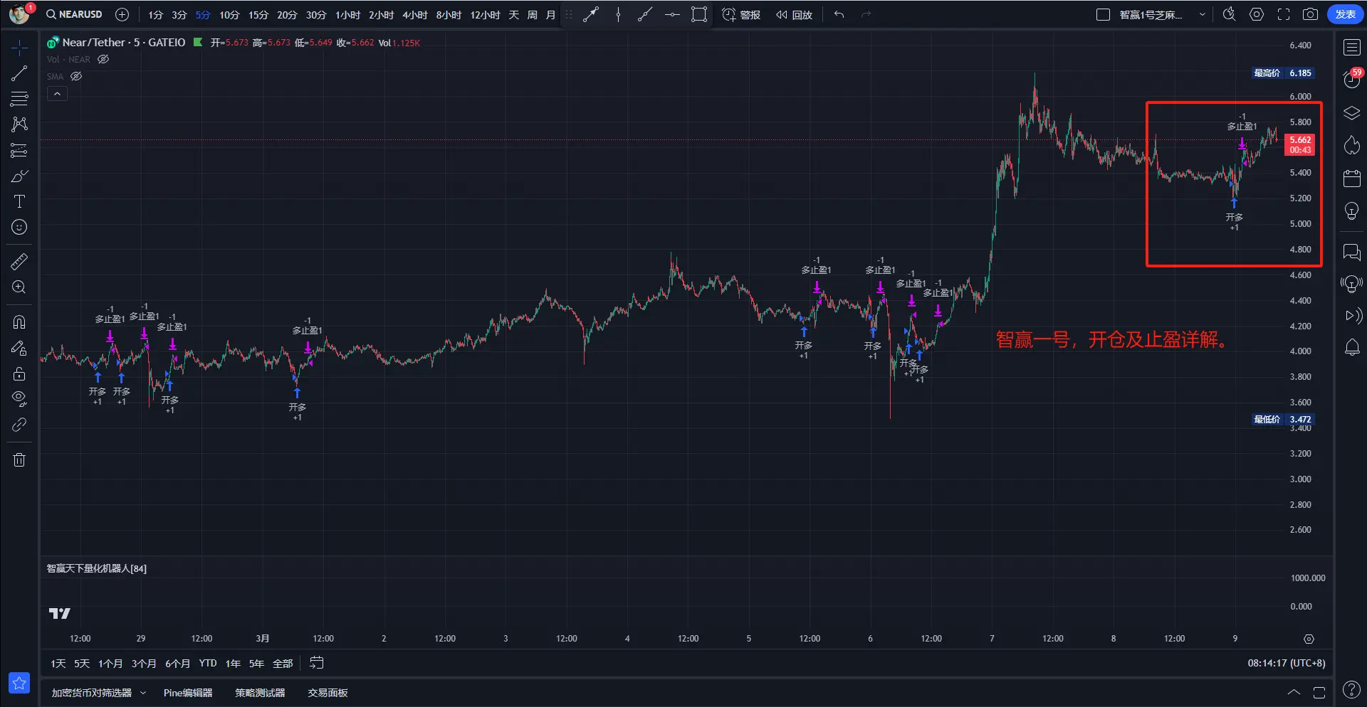Open the 警报 alert creator
The width and height of the screenshot is (1367, 707).
click(x=741, y=14)
